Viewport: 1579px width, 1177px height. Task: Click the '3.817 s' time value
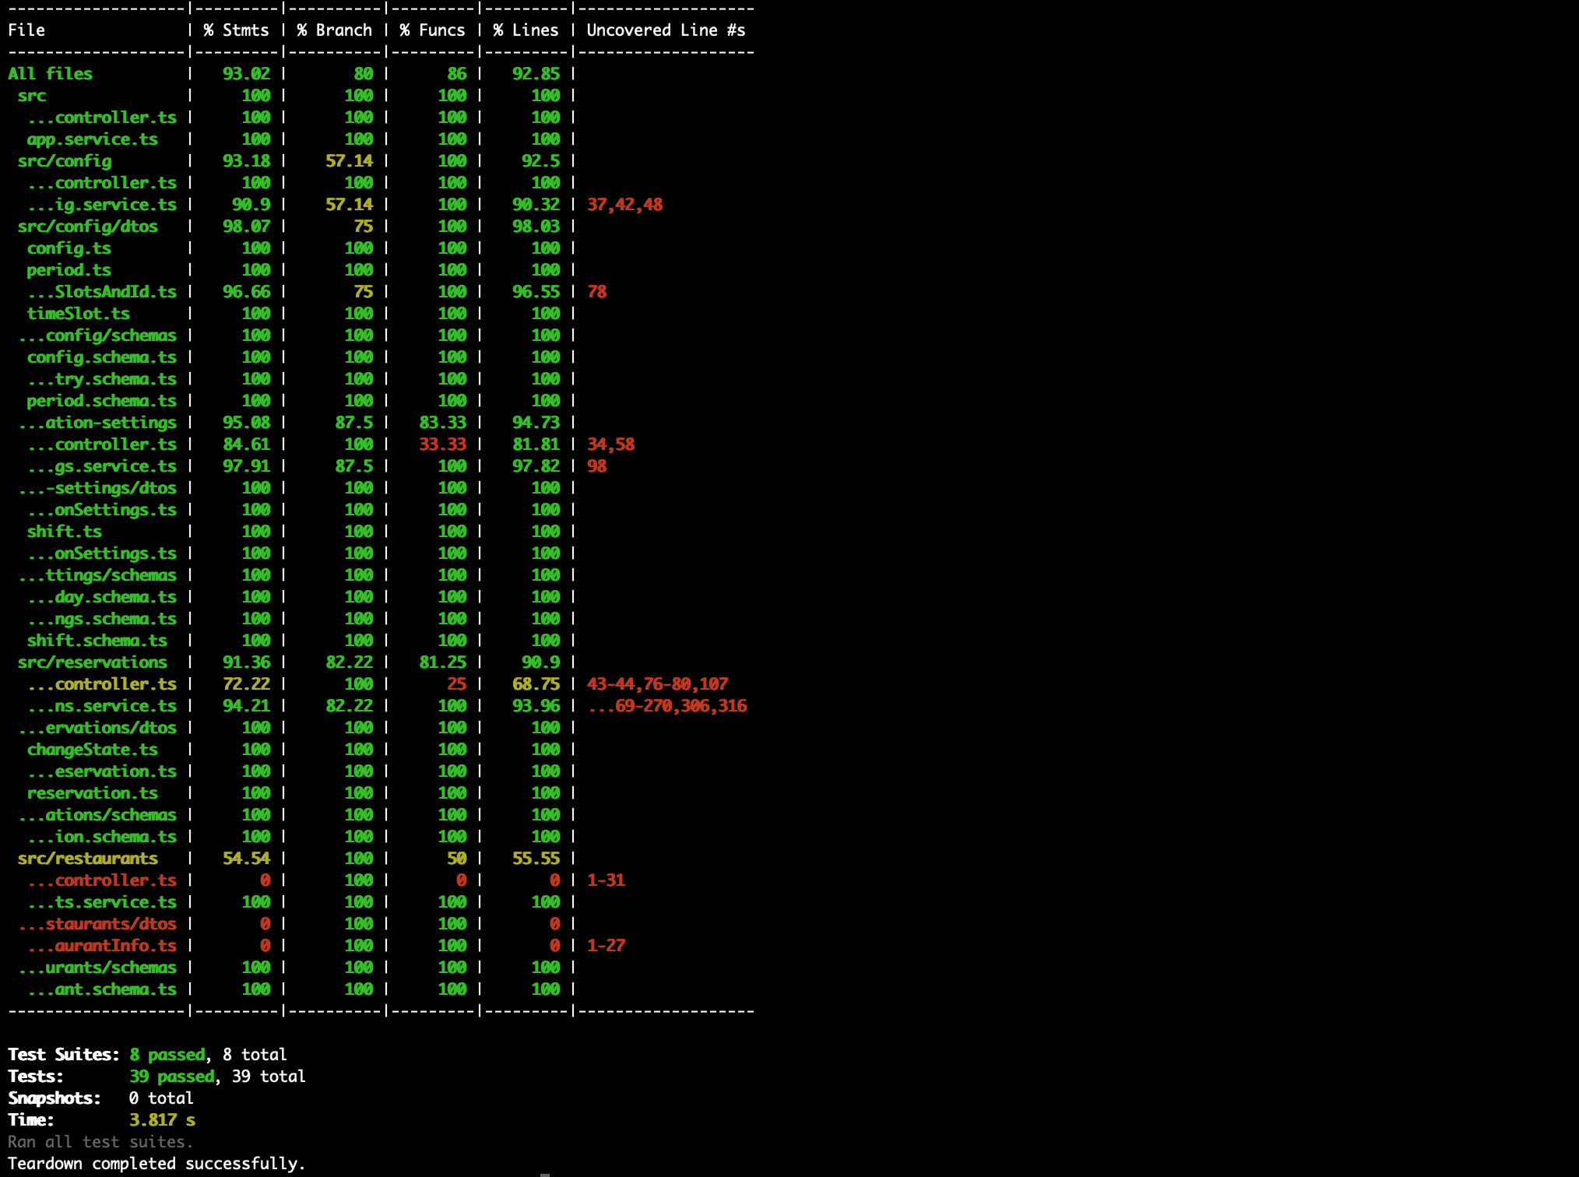pos(162,1120)
